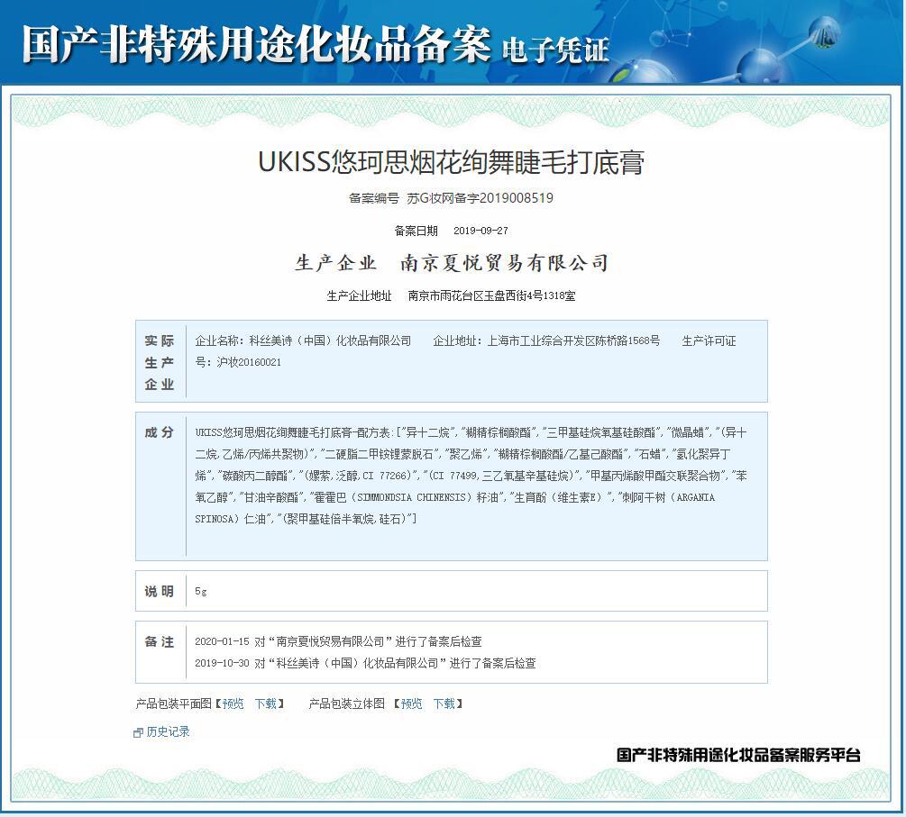Click ingredient SIMMONDSIA CHINENSIS text

click(411, 497)
